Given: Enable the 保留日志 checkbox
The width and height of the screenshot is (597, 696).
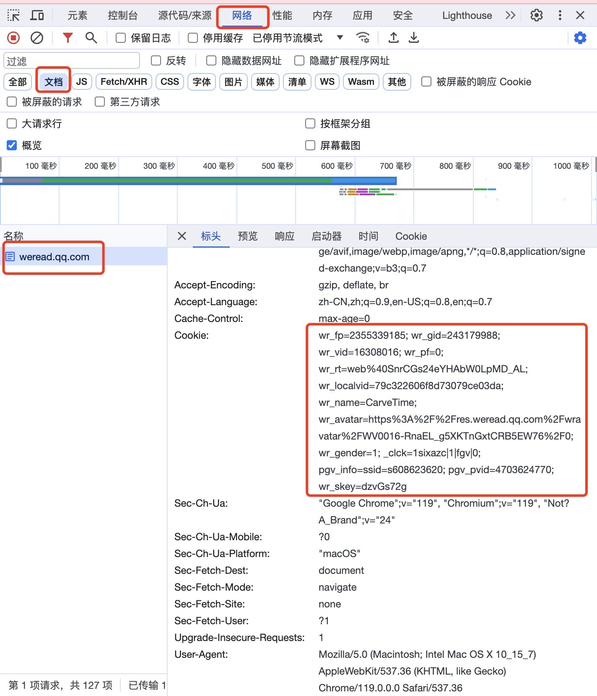Looking at the screenshot, I should 121,38.
